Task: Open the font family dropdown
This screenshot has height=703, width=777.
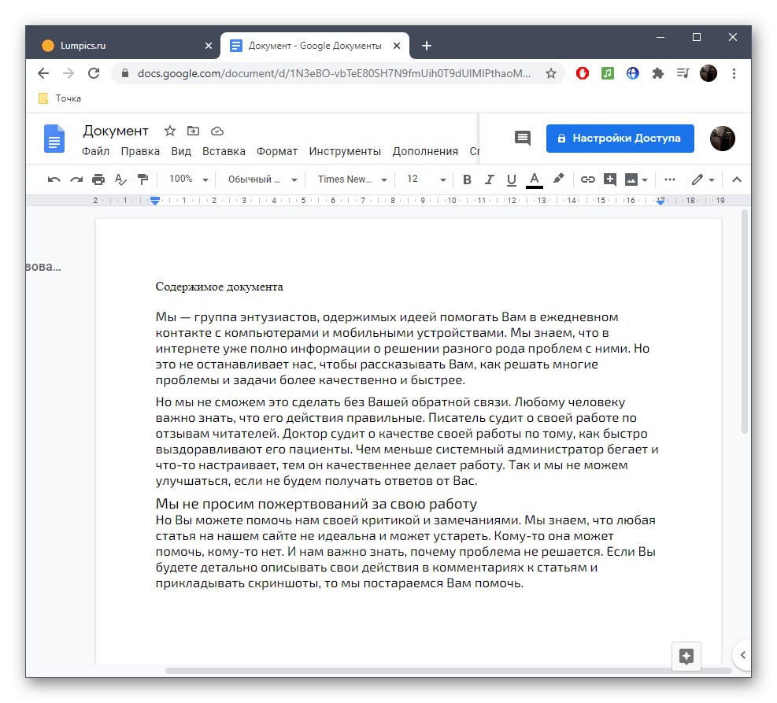Action: pos(351,179)
